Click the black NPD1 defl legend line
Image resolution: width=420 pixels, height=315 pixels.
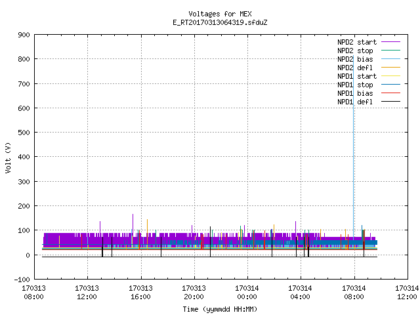point(391,102)
